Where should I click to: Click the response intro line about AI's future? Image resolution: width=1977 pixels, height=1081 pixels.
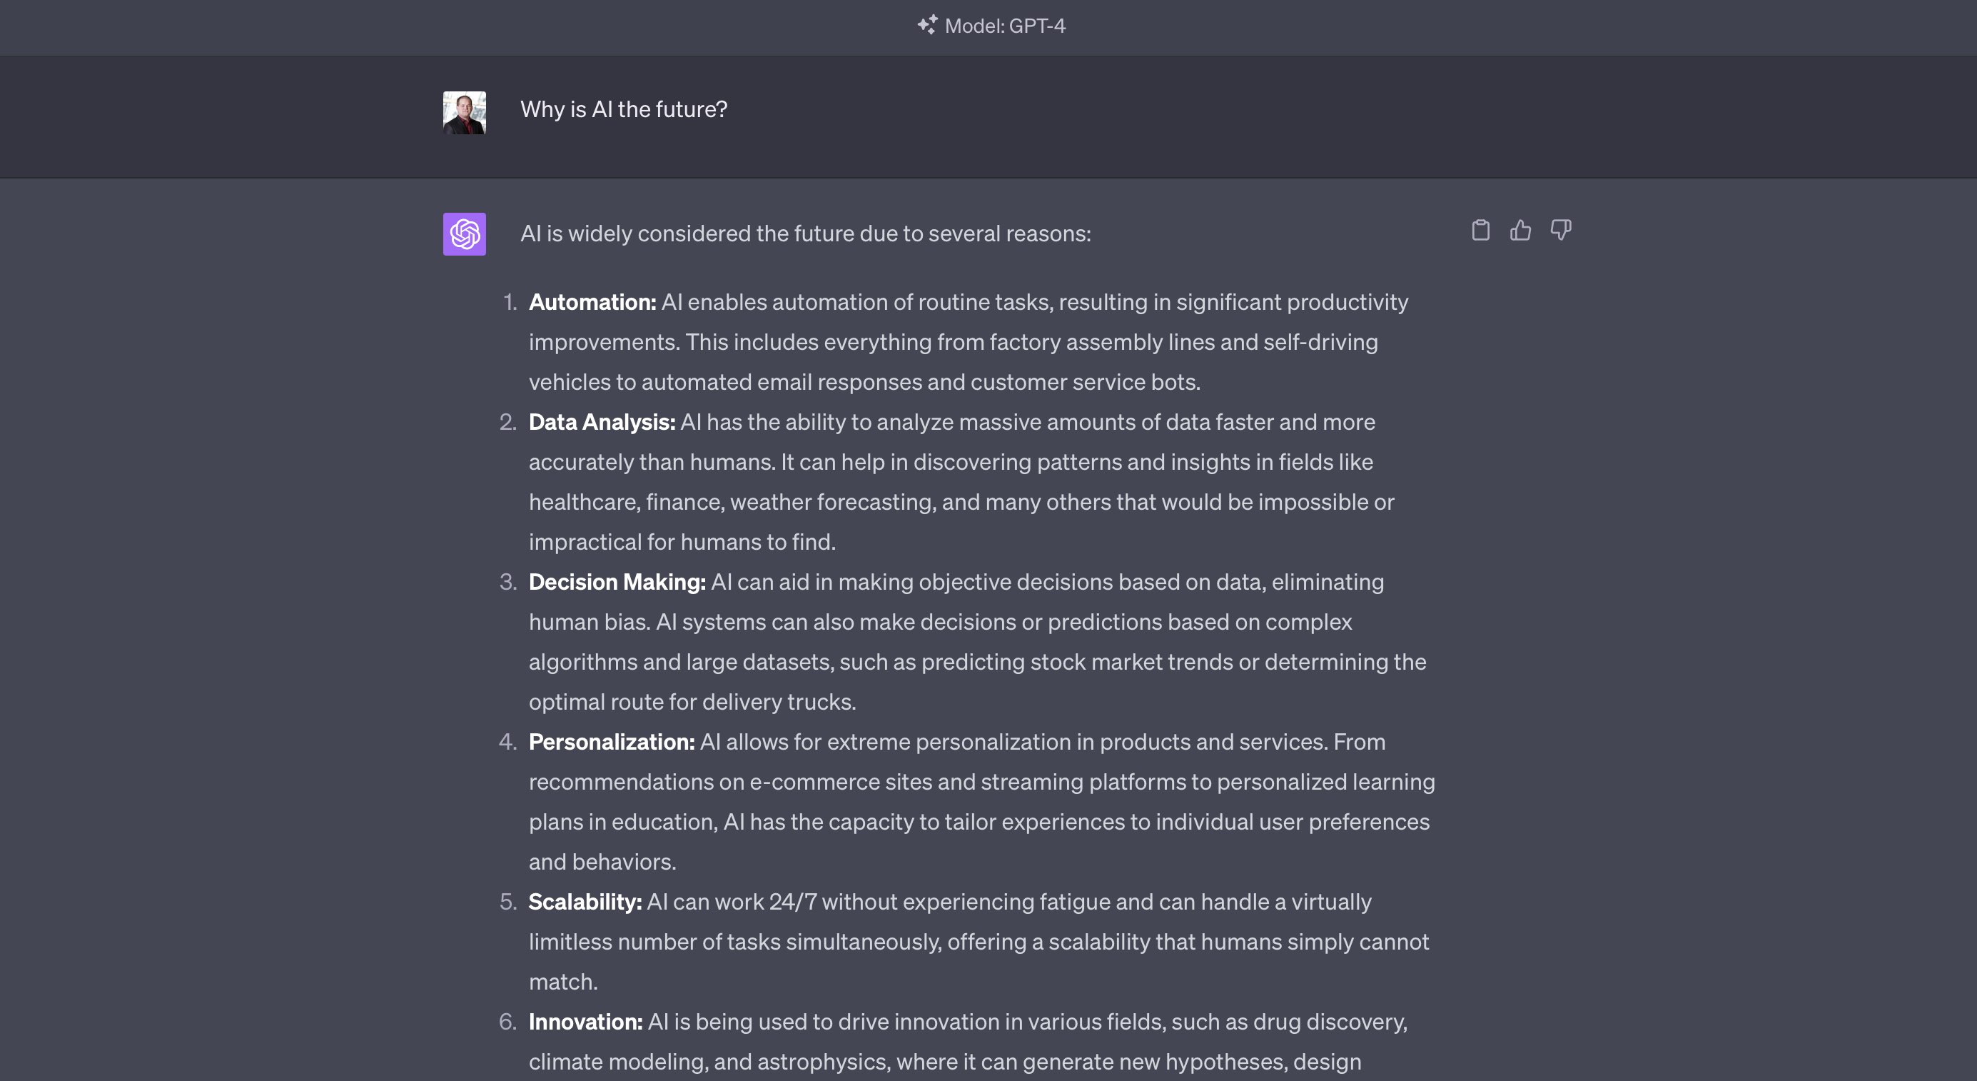tap(805, 233)
